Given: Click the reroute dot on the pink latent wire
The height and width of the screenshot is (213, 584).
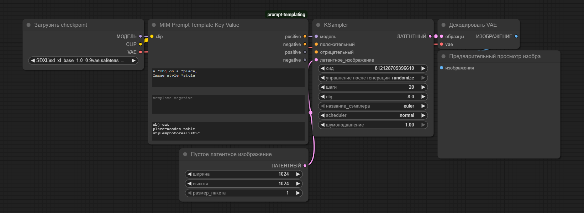Looking at the screenshot, I should coord(311,113).
